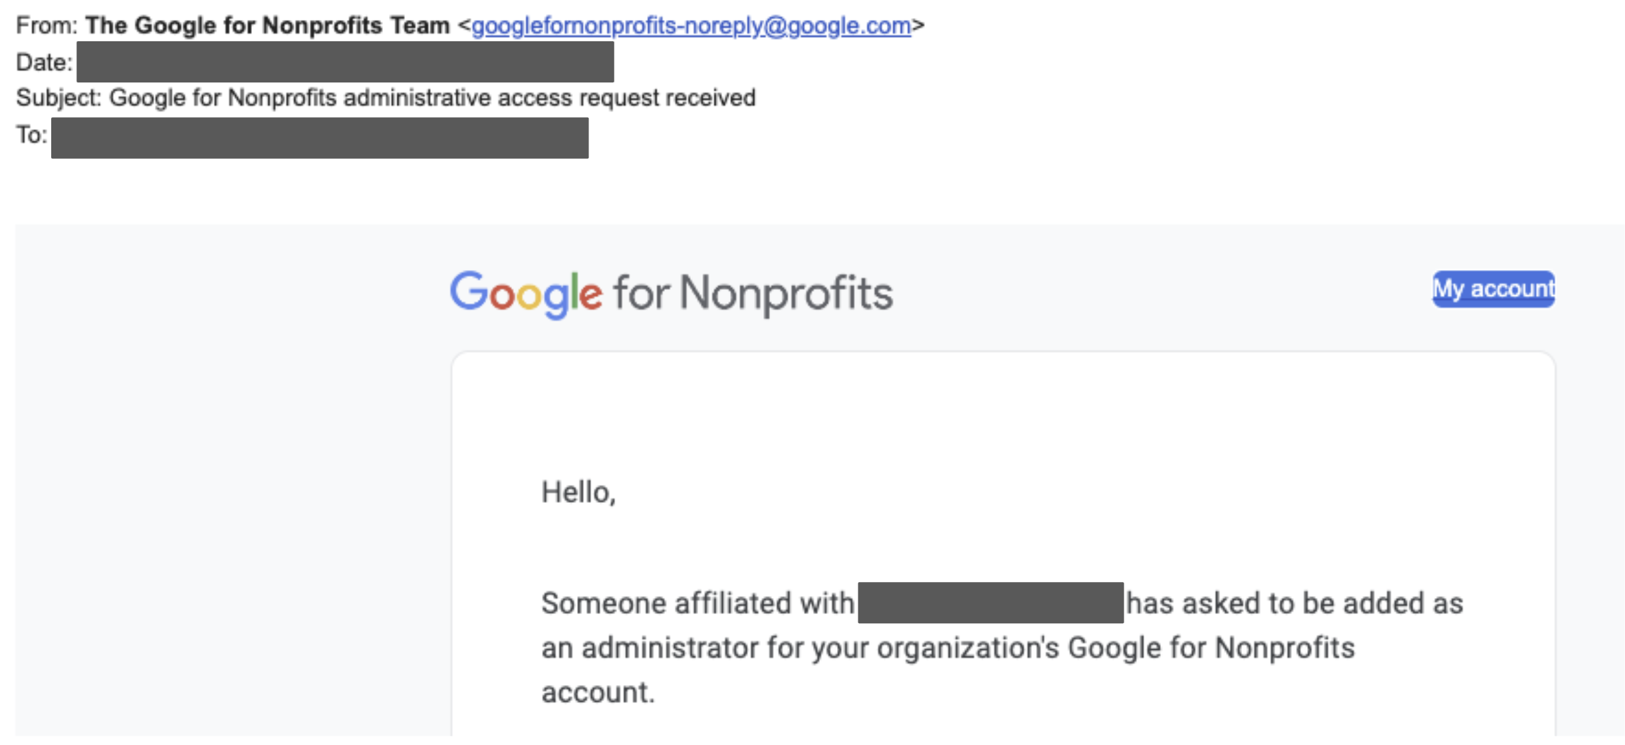
Task: Click the phrase "has asked to be added as"
Action: coord(1294,603)
